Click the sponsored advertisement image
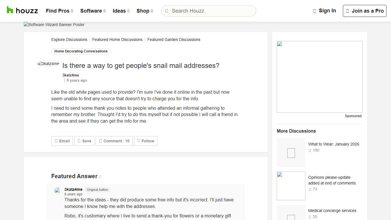 [x=319, y=76]
